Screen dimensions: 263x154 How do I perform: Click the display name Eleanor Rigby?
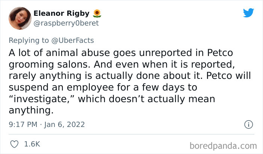coord(62,14)
